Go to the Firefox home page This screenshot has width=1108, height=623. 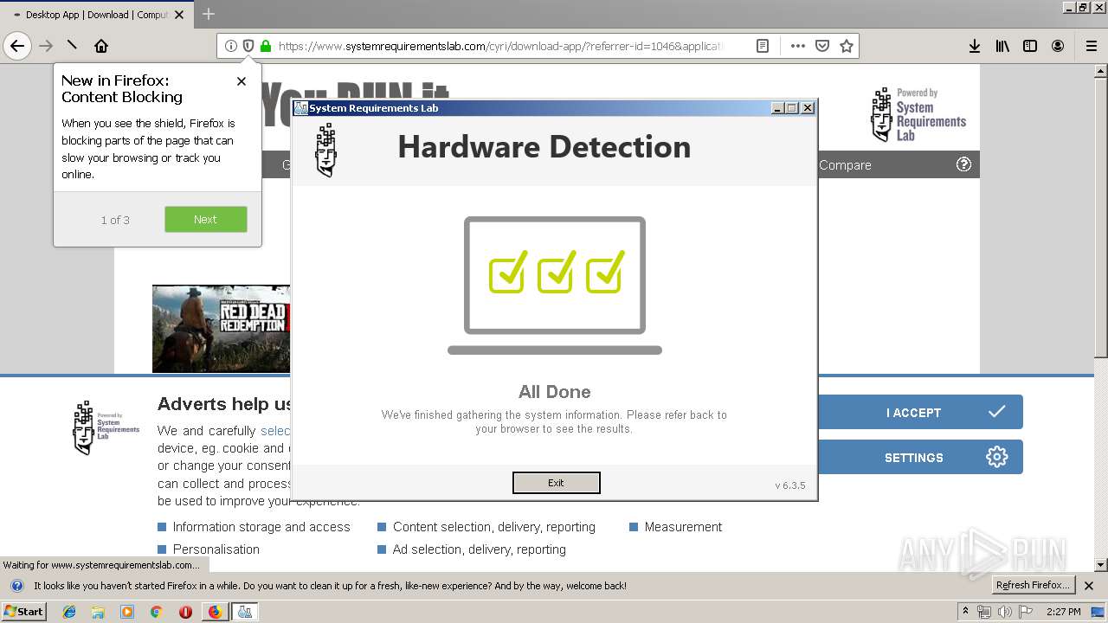coord(101,46)
